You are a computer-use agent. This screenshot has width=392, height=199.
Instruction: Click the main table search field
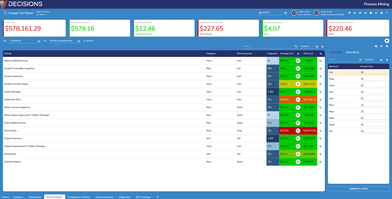click(268, 46)
